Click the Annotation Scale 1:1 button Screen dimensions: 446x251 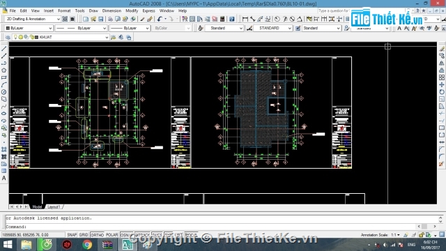pos(395,235)
